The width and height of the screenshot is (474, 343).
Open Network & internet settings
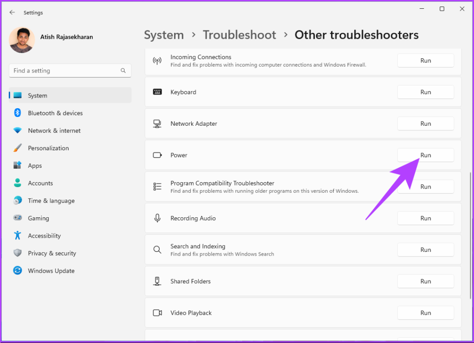point(54,131)
